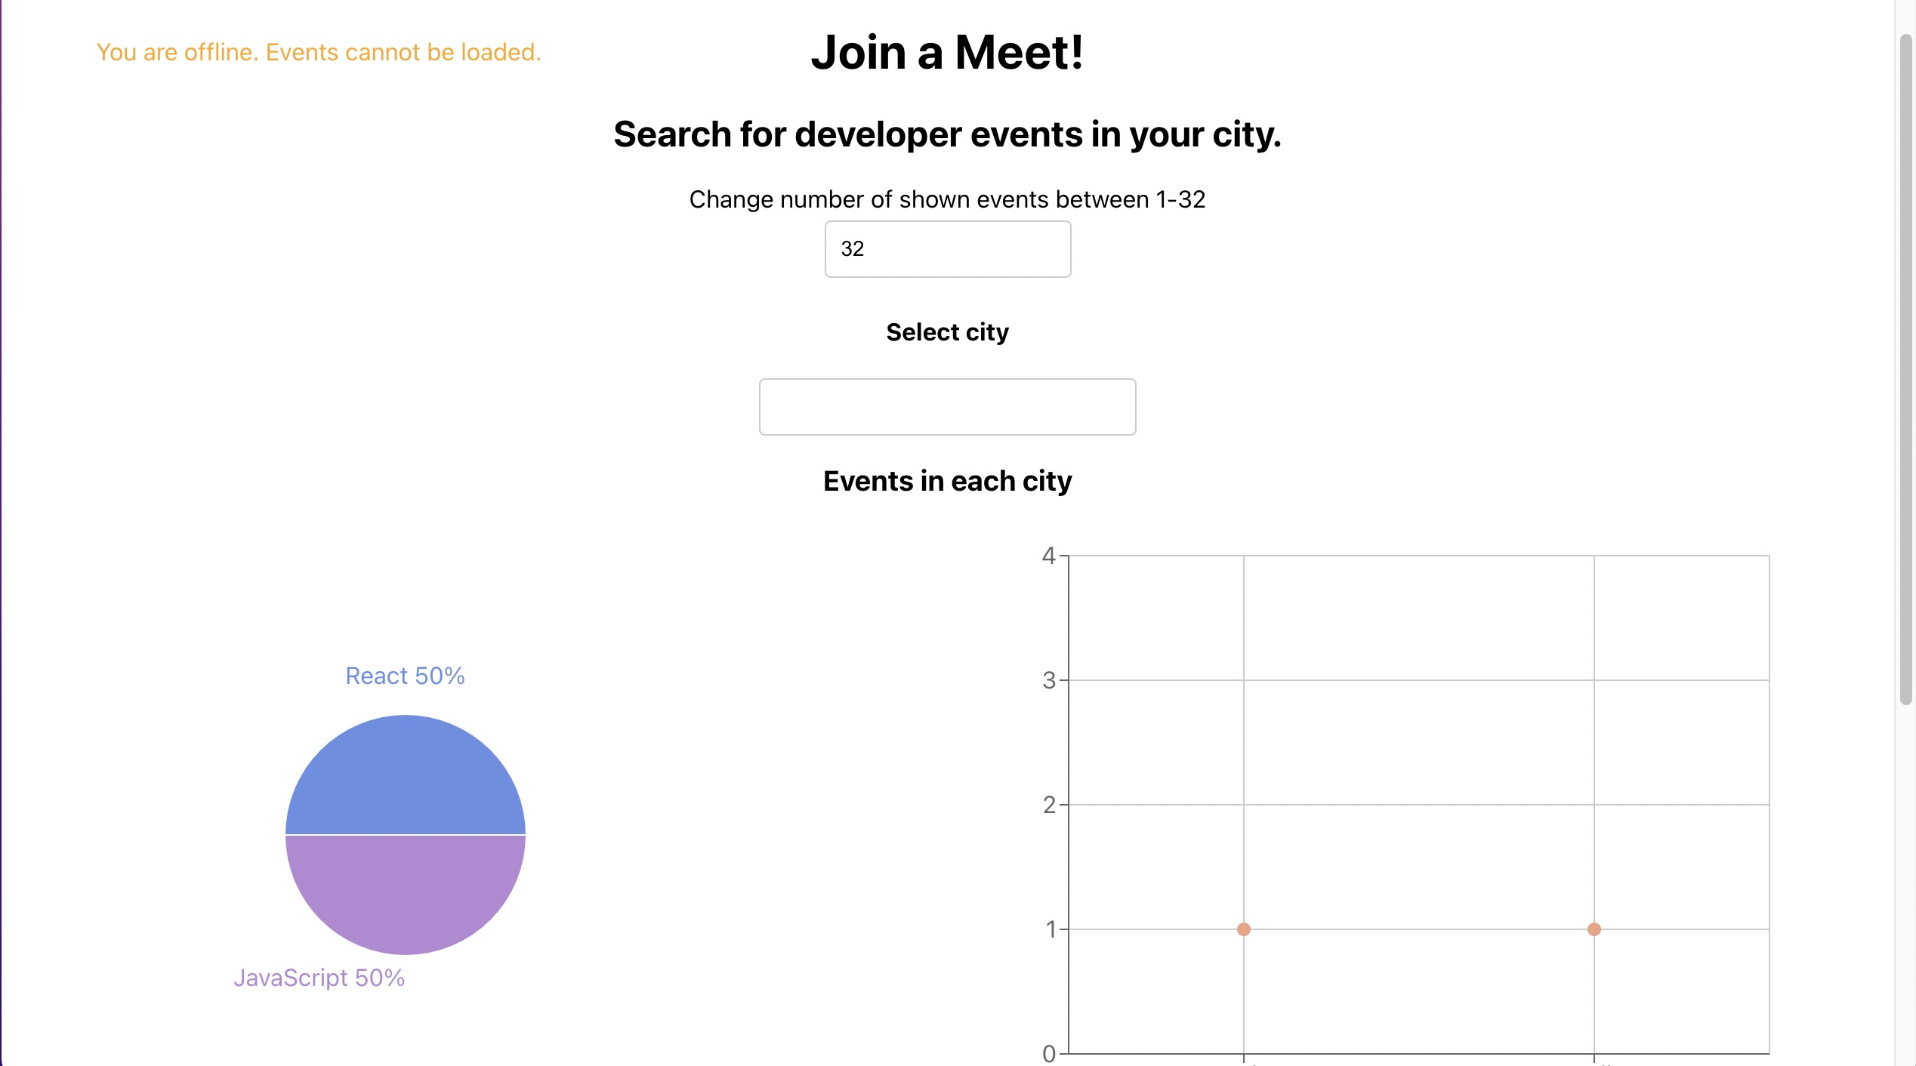Click the purple JavaScript pie slice
Viewport: 1916px width, 1066px height.
pos(406,891)
